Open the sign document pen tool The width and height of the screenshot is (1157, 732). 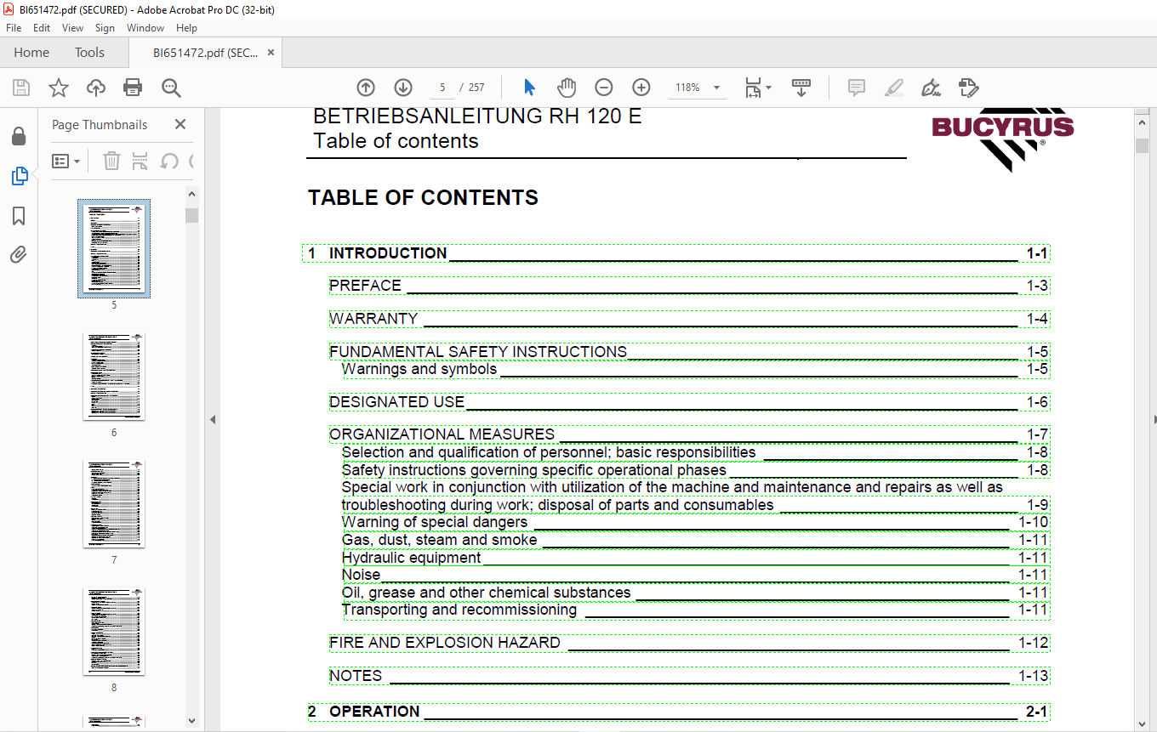click(931, 88)
